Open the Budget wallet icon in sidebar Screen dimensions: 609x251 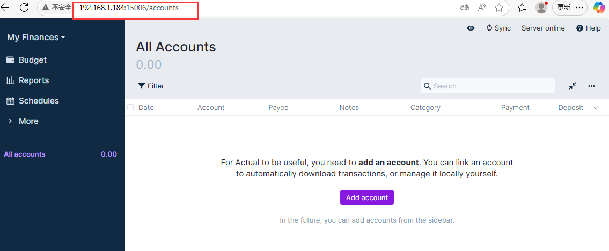pyautogui.click(x=11, y=60)
